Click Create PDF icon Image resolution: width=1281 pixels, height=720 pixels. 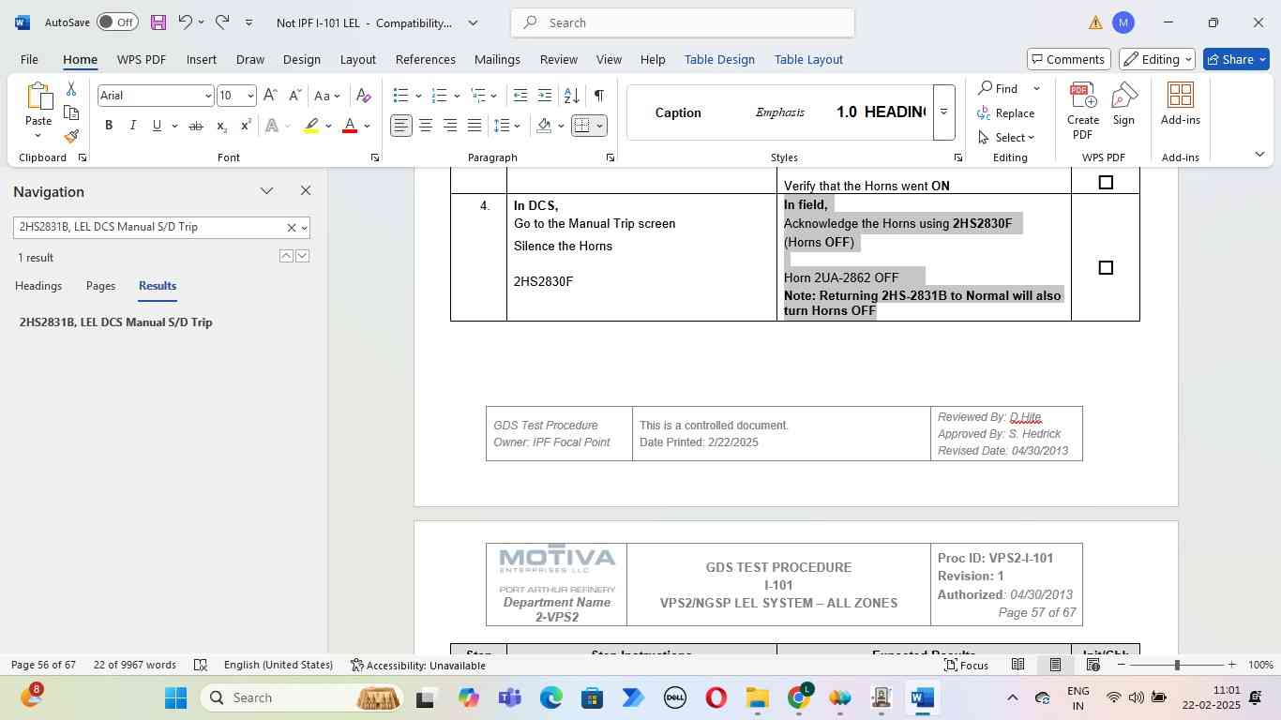(1083, 111)
